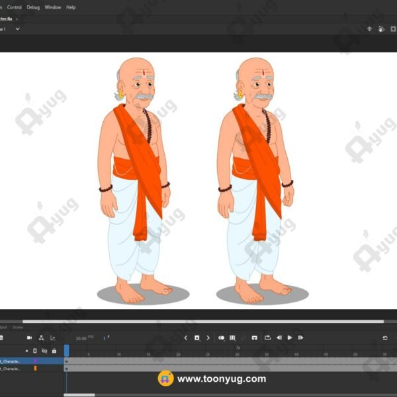Go to next keyframe arrow
This screenshot has height=397, width=397.
click(208, 337)
